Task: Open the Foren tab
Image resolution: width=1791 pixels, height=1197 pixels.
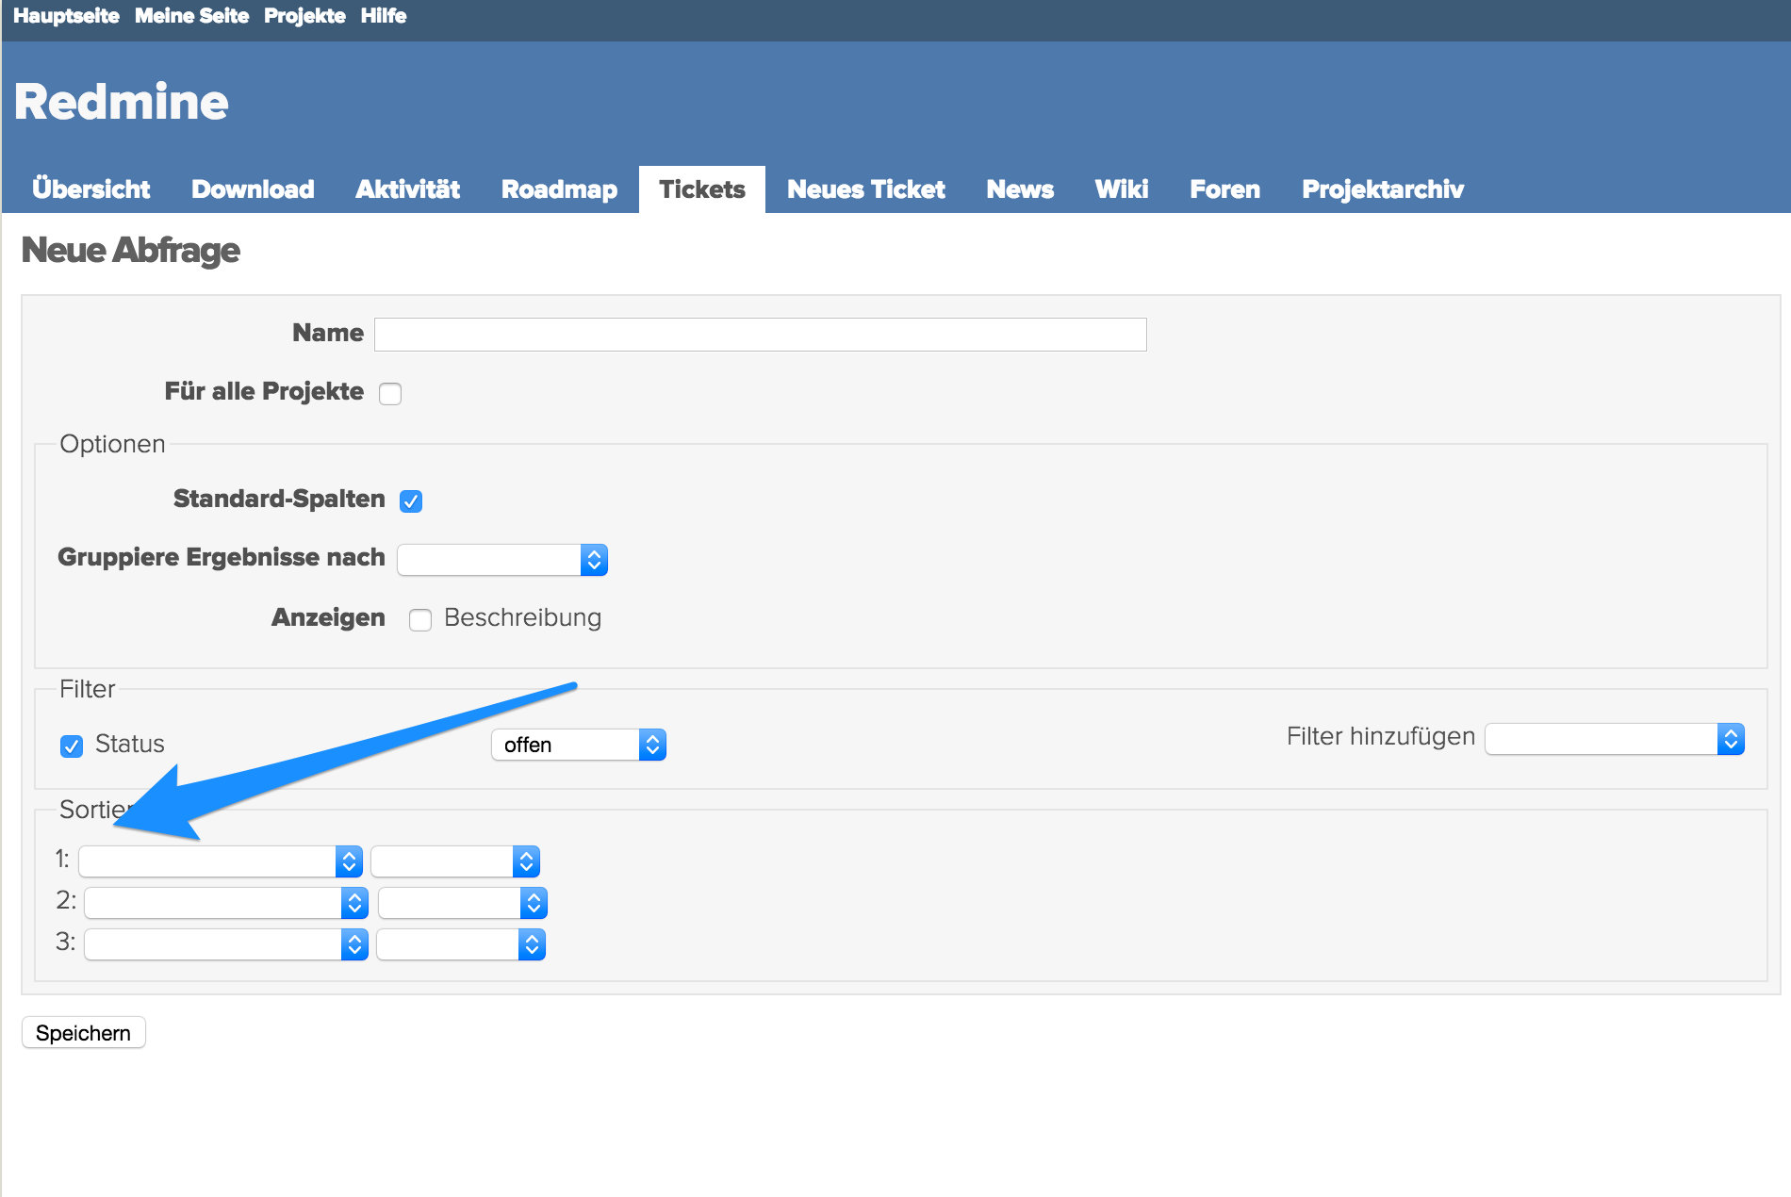Action: (1224, 189)
